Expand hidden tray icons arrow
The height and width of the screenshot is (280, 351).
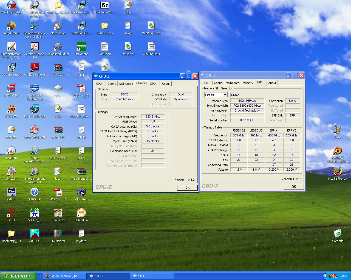tap(325, 276)
